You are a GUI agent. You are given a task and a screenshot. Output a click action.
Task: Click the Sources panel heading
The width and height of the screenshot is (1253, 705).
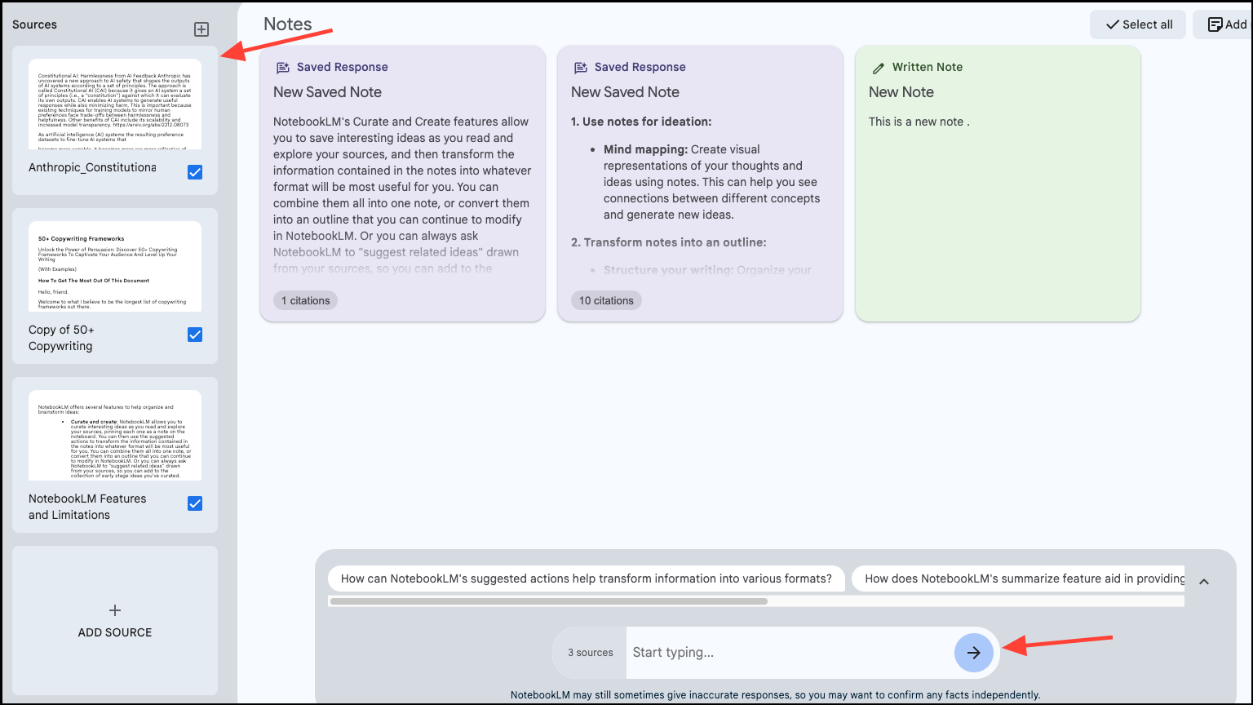pyautogui.click(x=35, y=24)
